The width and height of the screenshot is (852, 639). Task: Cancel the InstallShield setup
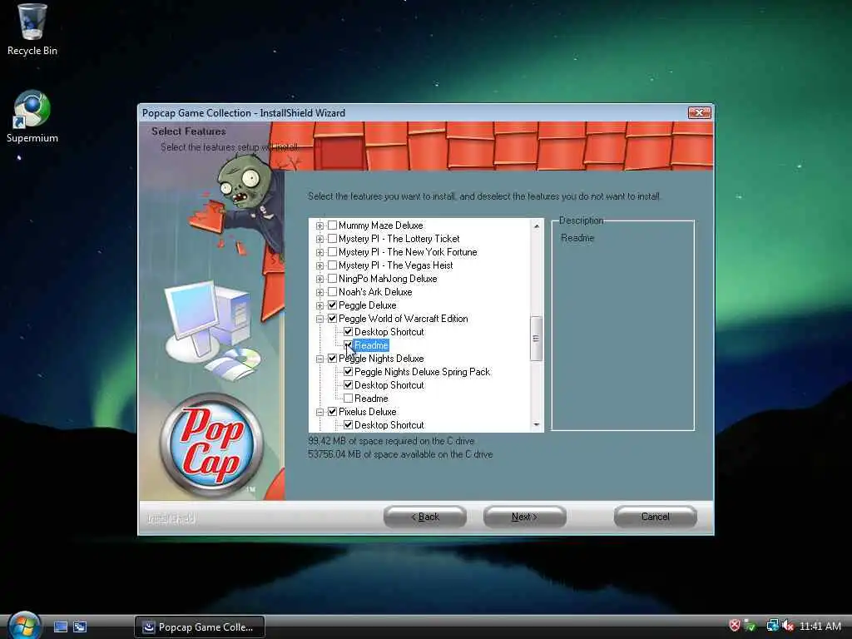(656, 517)
